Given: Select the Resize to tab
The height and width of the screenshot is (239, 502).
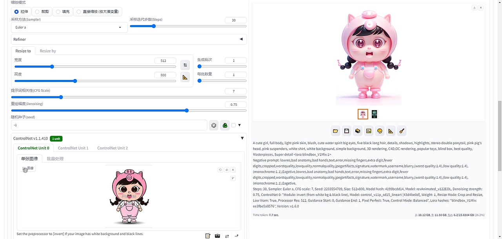Looking at the screenshot, I should (x=23, y=51).
